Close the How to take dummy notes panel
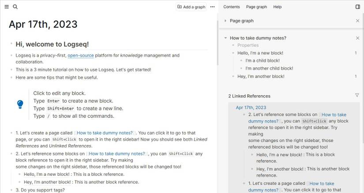Screen dimensions: 364x193 coord(357,38)
